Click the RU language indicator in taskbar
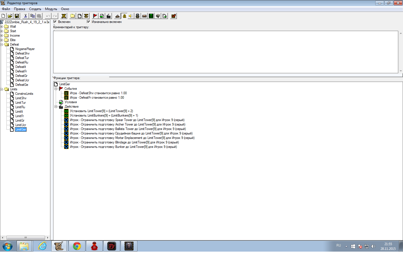 click(x=339, y=245)
